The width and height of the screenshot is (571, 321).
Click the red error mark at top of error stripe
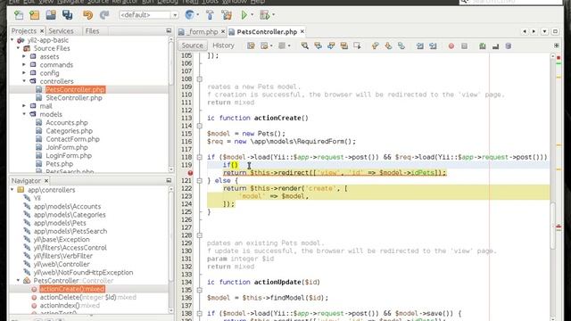point(559,57)
